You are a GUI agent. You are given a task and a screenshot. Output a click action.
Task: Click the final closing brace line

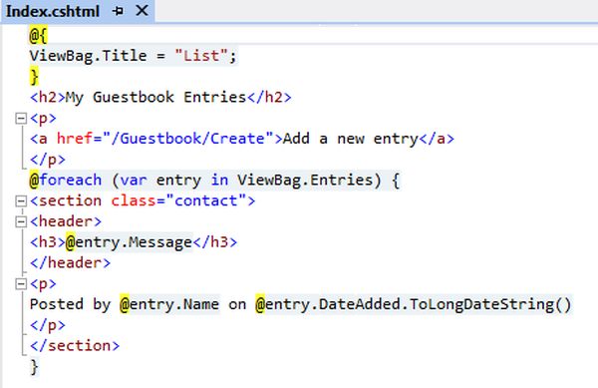pos(34,367)
